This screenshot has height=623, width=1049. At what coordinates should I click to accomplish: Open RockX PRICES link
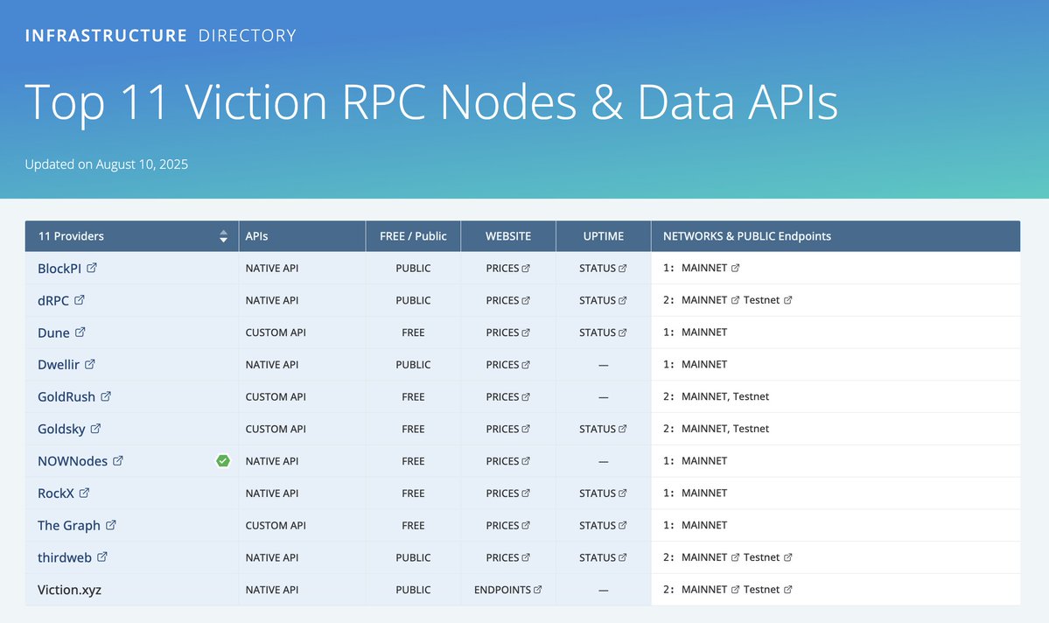[x=507, y=493]
